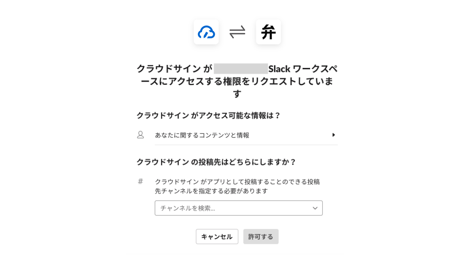Click the CloudSign blue cloud app icon
This screenshot has height=264, width=474.
(206, 32)
